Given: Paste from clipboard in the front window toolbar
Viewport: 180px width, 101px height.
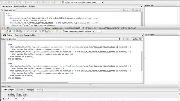Looking at the screenshot, I should tap(21, 31).
